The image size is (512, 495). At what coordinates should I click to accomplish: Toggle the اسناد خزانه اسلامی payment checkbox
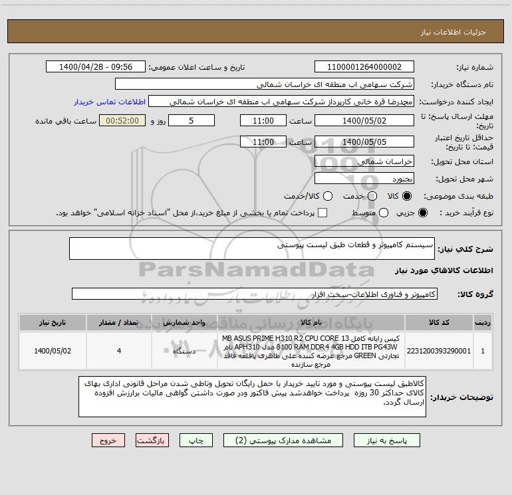pos(322,213)
